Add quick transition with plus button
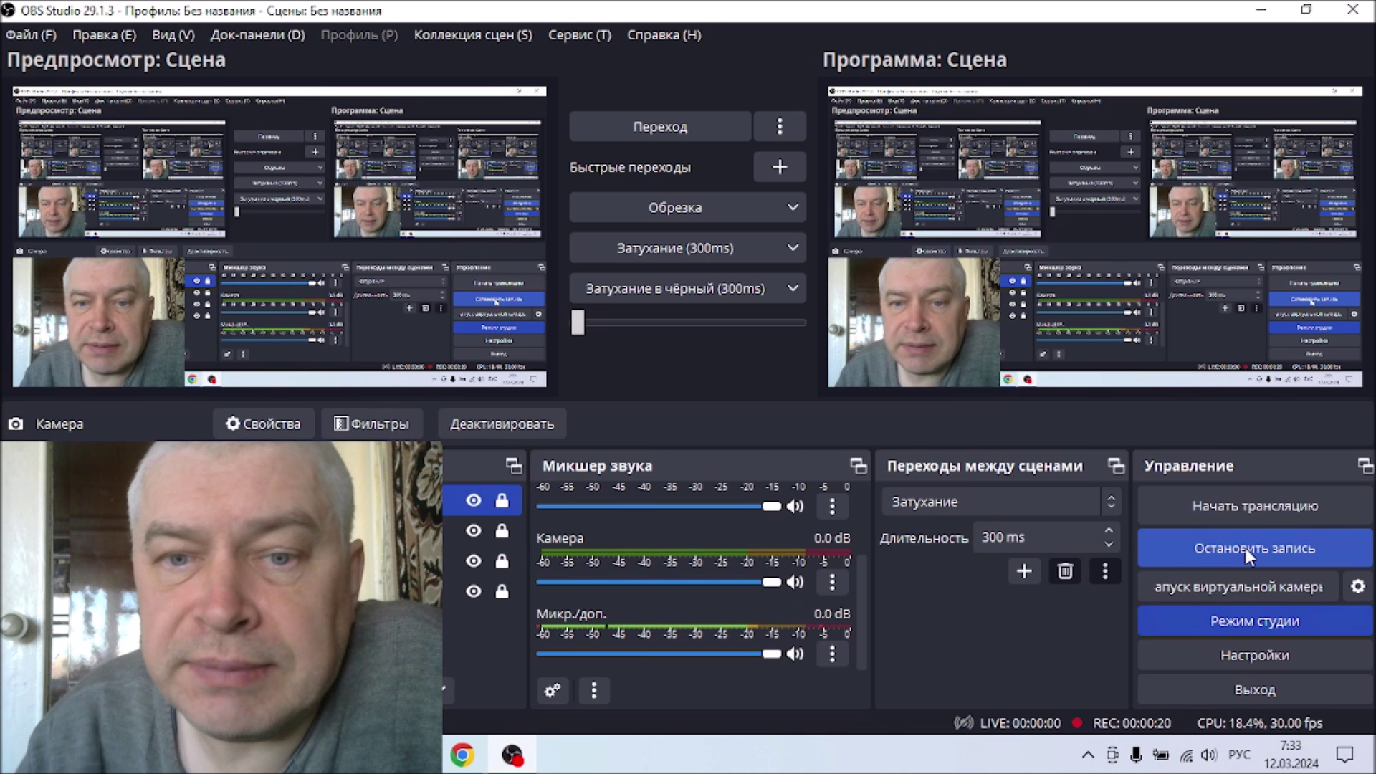Viewport: 1376px width, 774px height. (780, 167)
